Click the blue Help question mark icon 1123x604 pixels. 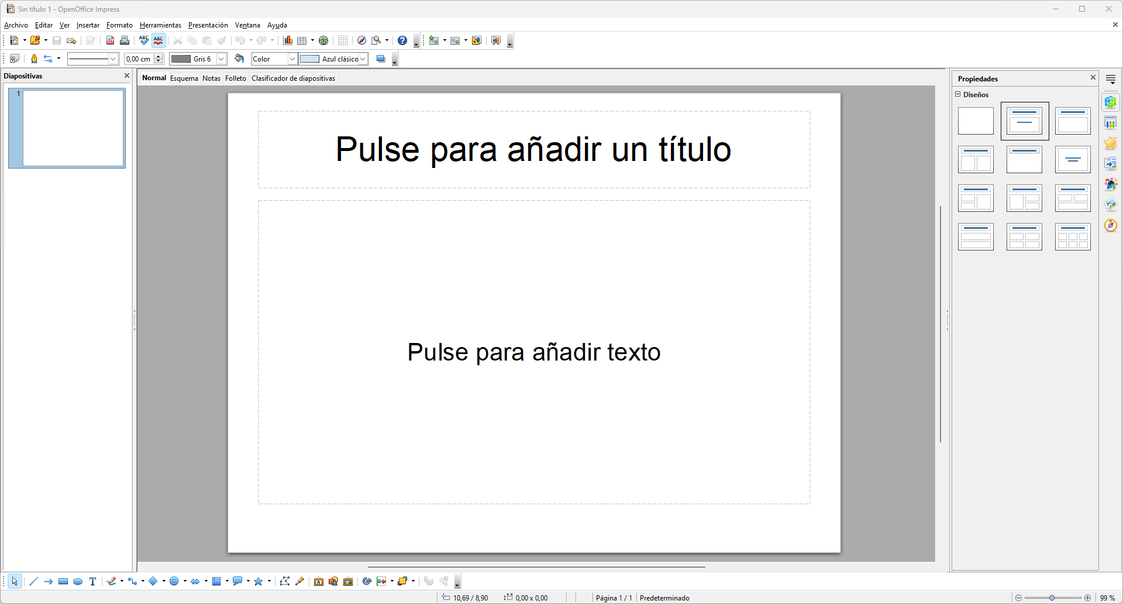(x=402, y=40)
